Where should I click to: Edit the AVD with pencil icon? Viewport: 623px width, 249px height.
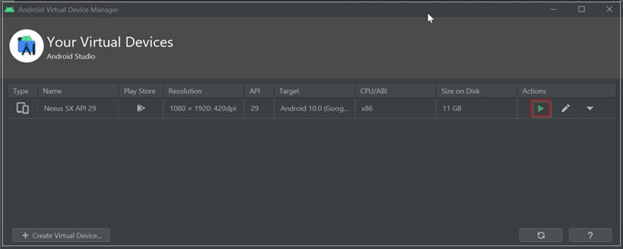(565, 108)
